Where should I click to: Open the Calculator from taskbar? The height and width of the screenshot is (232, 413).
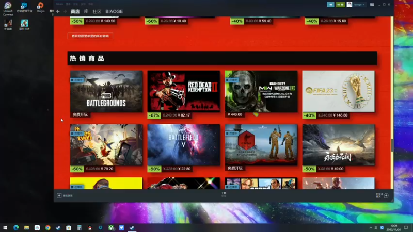(80, 227)
